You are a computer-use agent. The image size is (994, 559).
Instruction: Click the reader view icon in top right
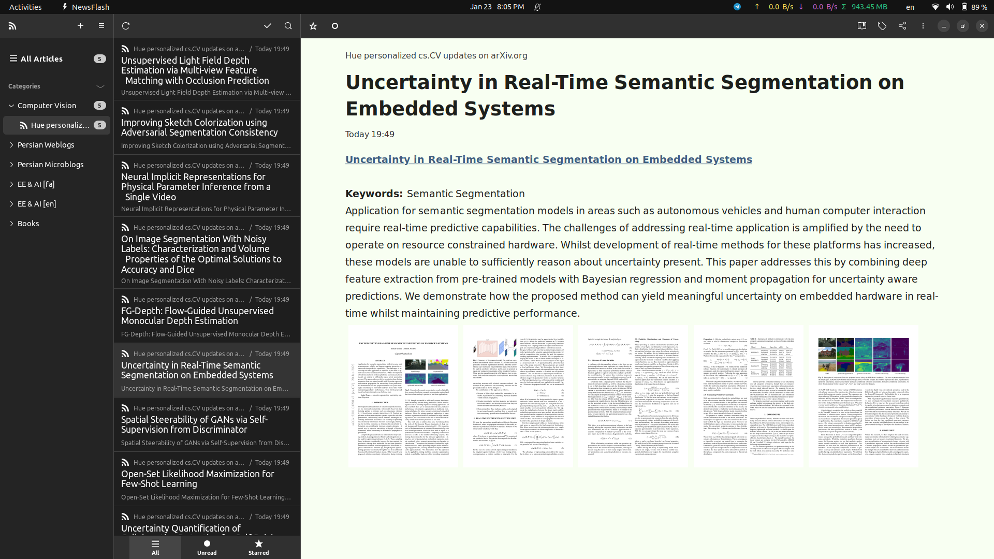pyautogui.click(x=861, y=26)
